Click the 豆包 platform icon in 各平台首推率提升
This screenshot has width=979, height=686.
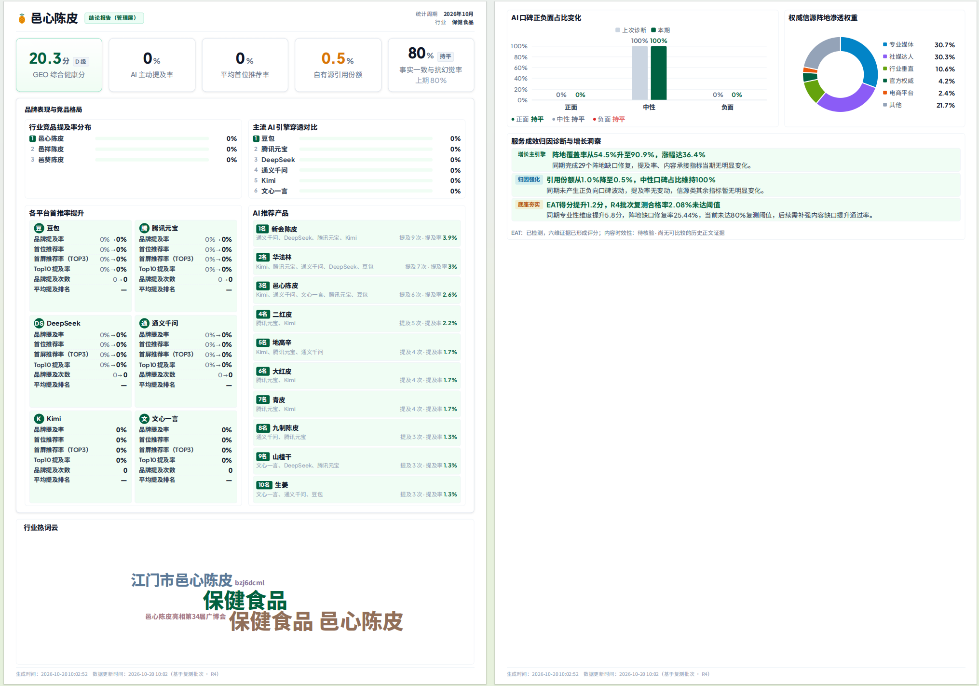tap(39, 228)
